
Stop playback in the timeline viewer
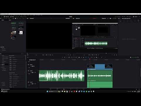tap(93, 55)
